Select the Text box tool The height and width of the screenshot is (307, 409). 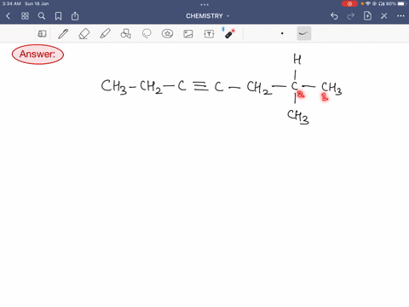point(209,34)
